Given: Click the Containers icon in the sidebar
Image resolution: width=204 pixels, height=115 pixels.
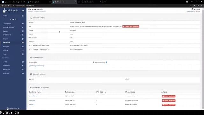Looking at the screenshot, I should coord(23,35).
